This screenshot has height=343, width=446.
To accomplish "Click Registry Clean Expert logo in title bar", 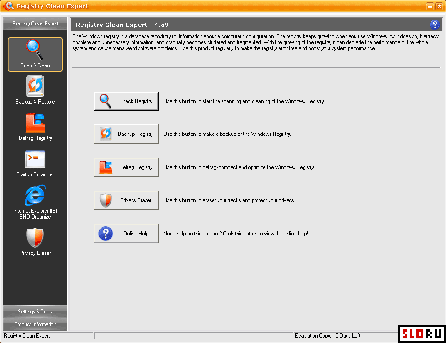I will pos(8,6).
